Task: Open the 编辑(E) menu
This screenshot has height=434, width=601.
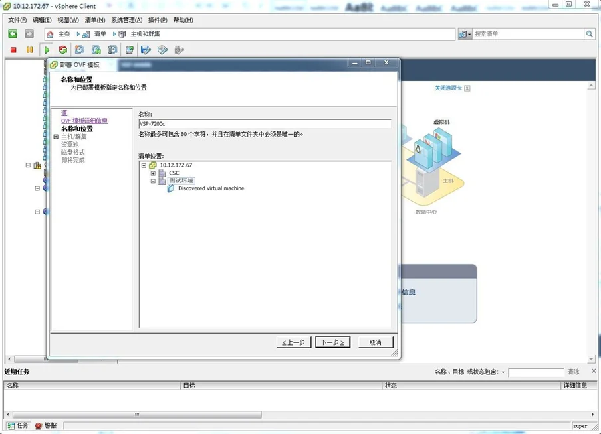Action: (42, 20)
